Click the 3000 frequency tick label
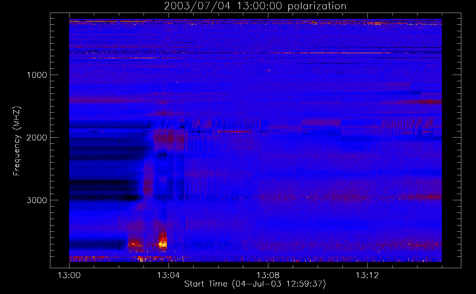 (x=37, y=200)
